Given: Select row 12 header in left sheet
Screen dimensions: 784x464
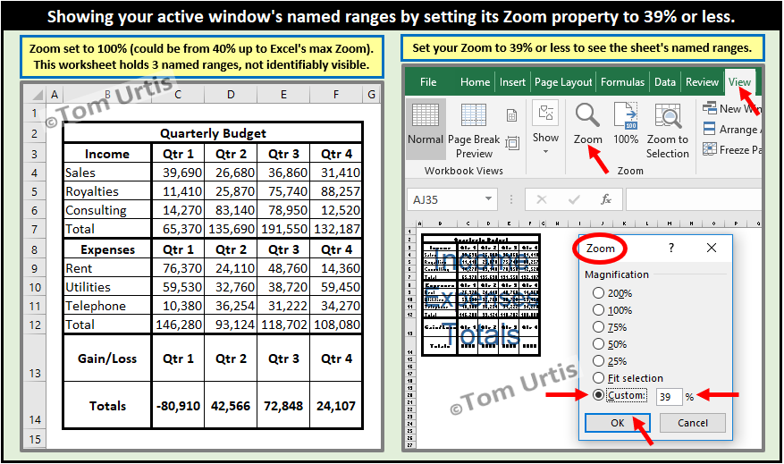Looking at the screenshot, I should point(35,325).
